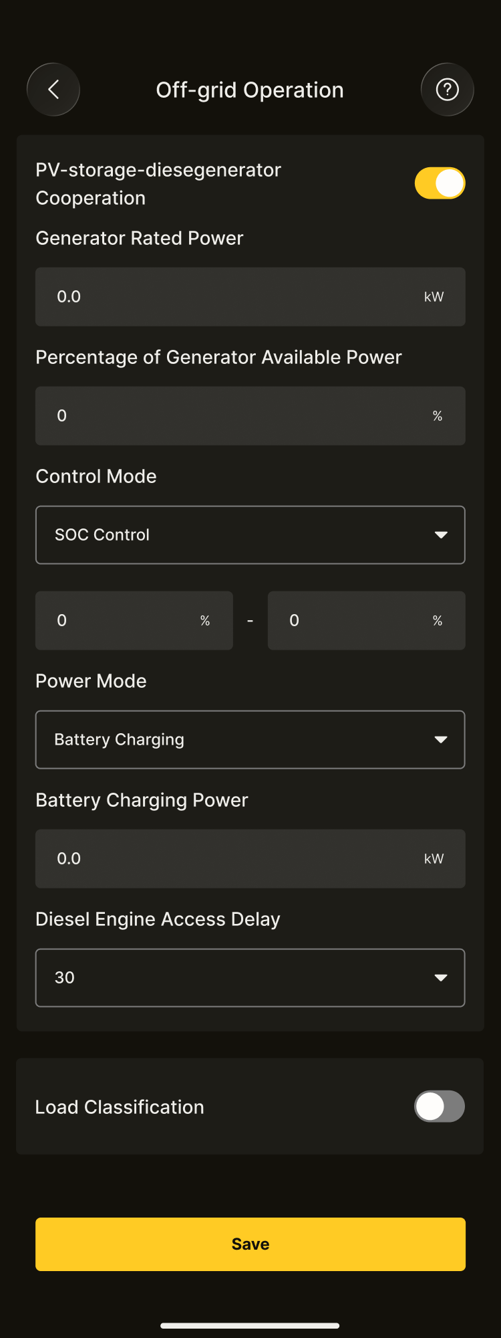The height and width of the screenshot is (1338, 501).
Task: Tap the lower SOC percentage field
Action: (127, 620)
